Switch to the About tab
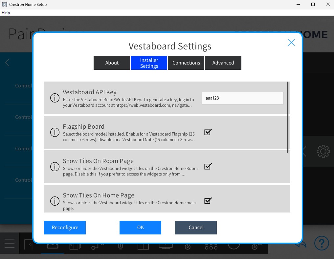This screenshot has width=334, height=259. 112,63
